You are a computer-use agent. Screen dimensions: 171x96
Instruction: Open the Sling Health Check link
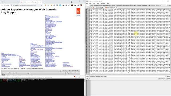(35, 62)
